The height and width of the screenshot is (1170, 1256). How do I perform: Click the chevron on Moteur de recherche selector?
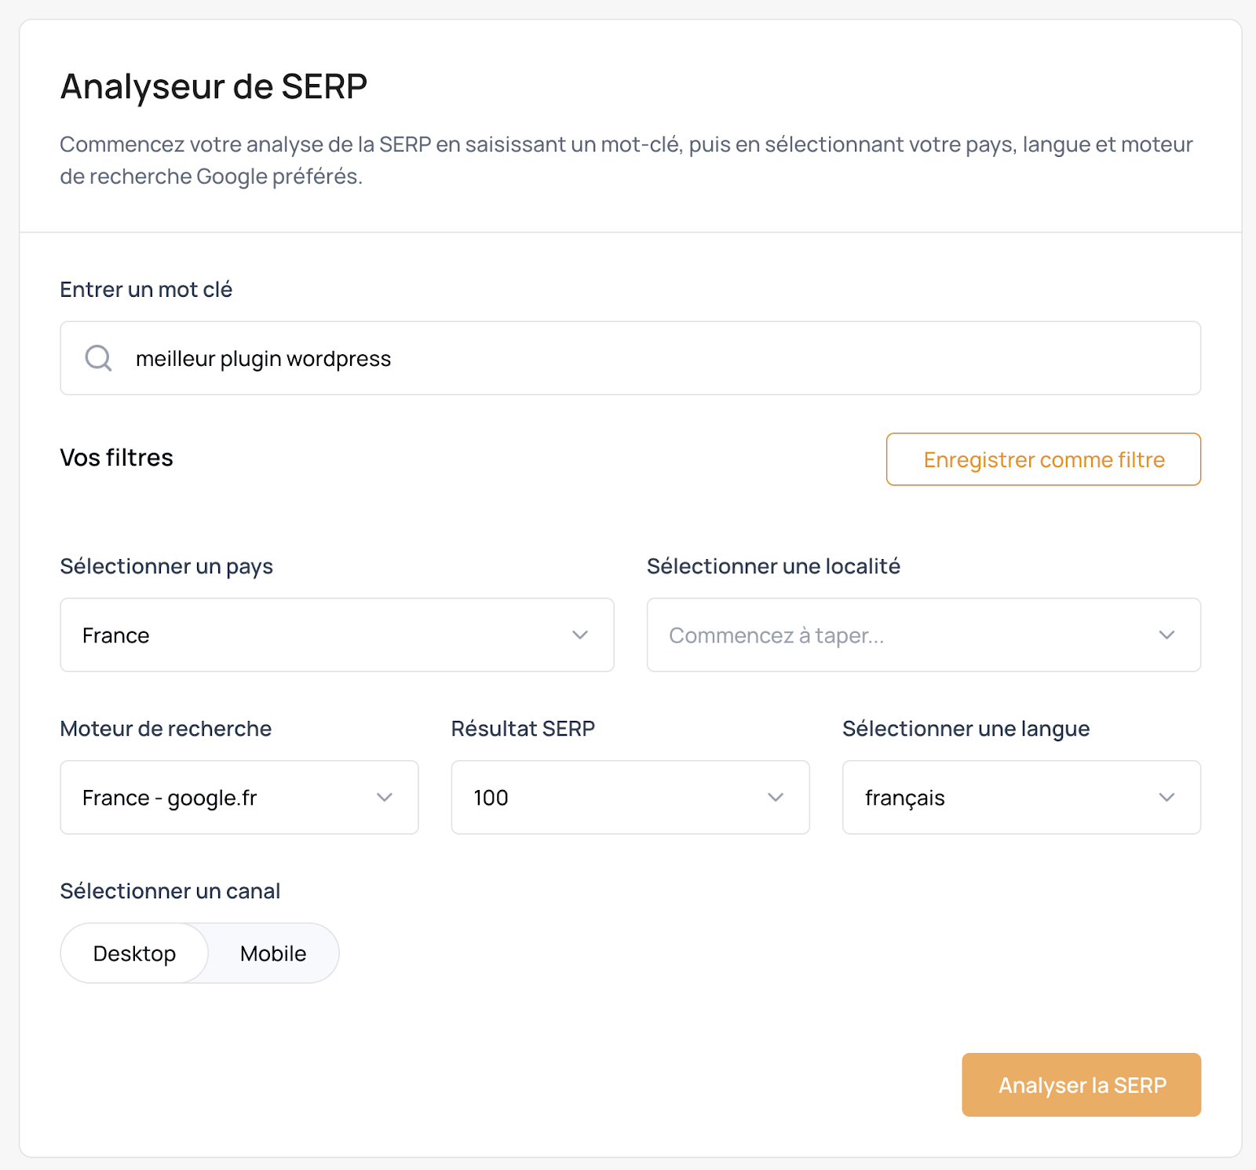pyautogui.click(x=385, y=797)
